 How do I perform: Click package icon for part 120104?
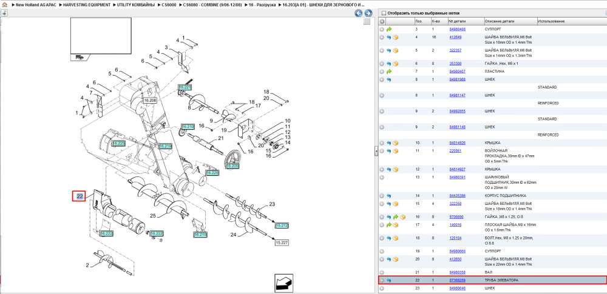pyautogui.click(x=396, y=238)
